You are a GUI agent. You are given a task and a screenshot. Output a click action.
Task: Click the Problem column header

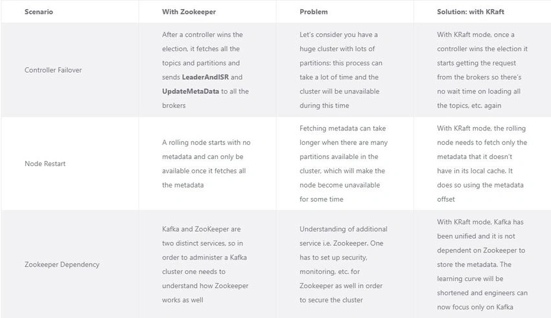pyautogui.click(x=314, y=12)
